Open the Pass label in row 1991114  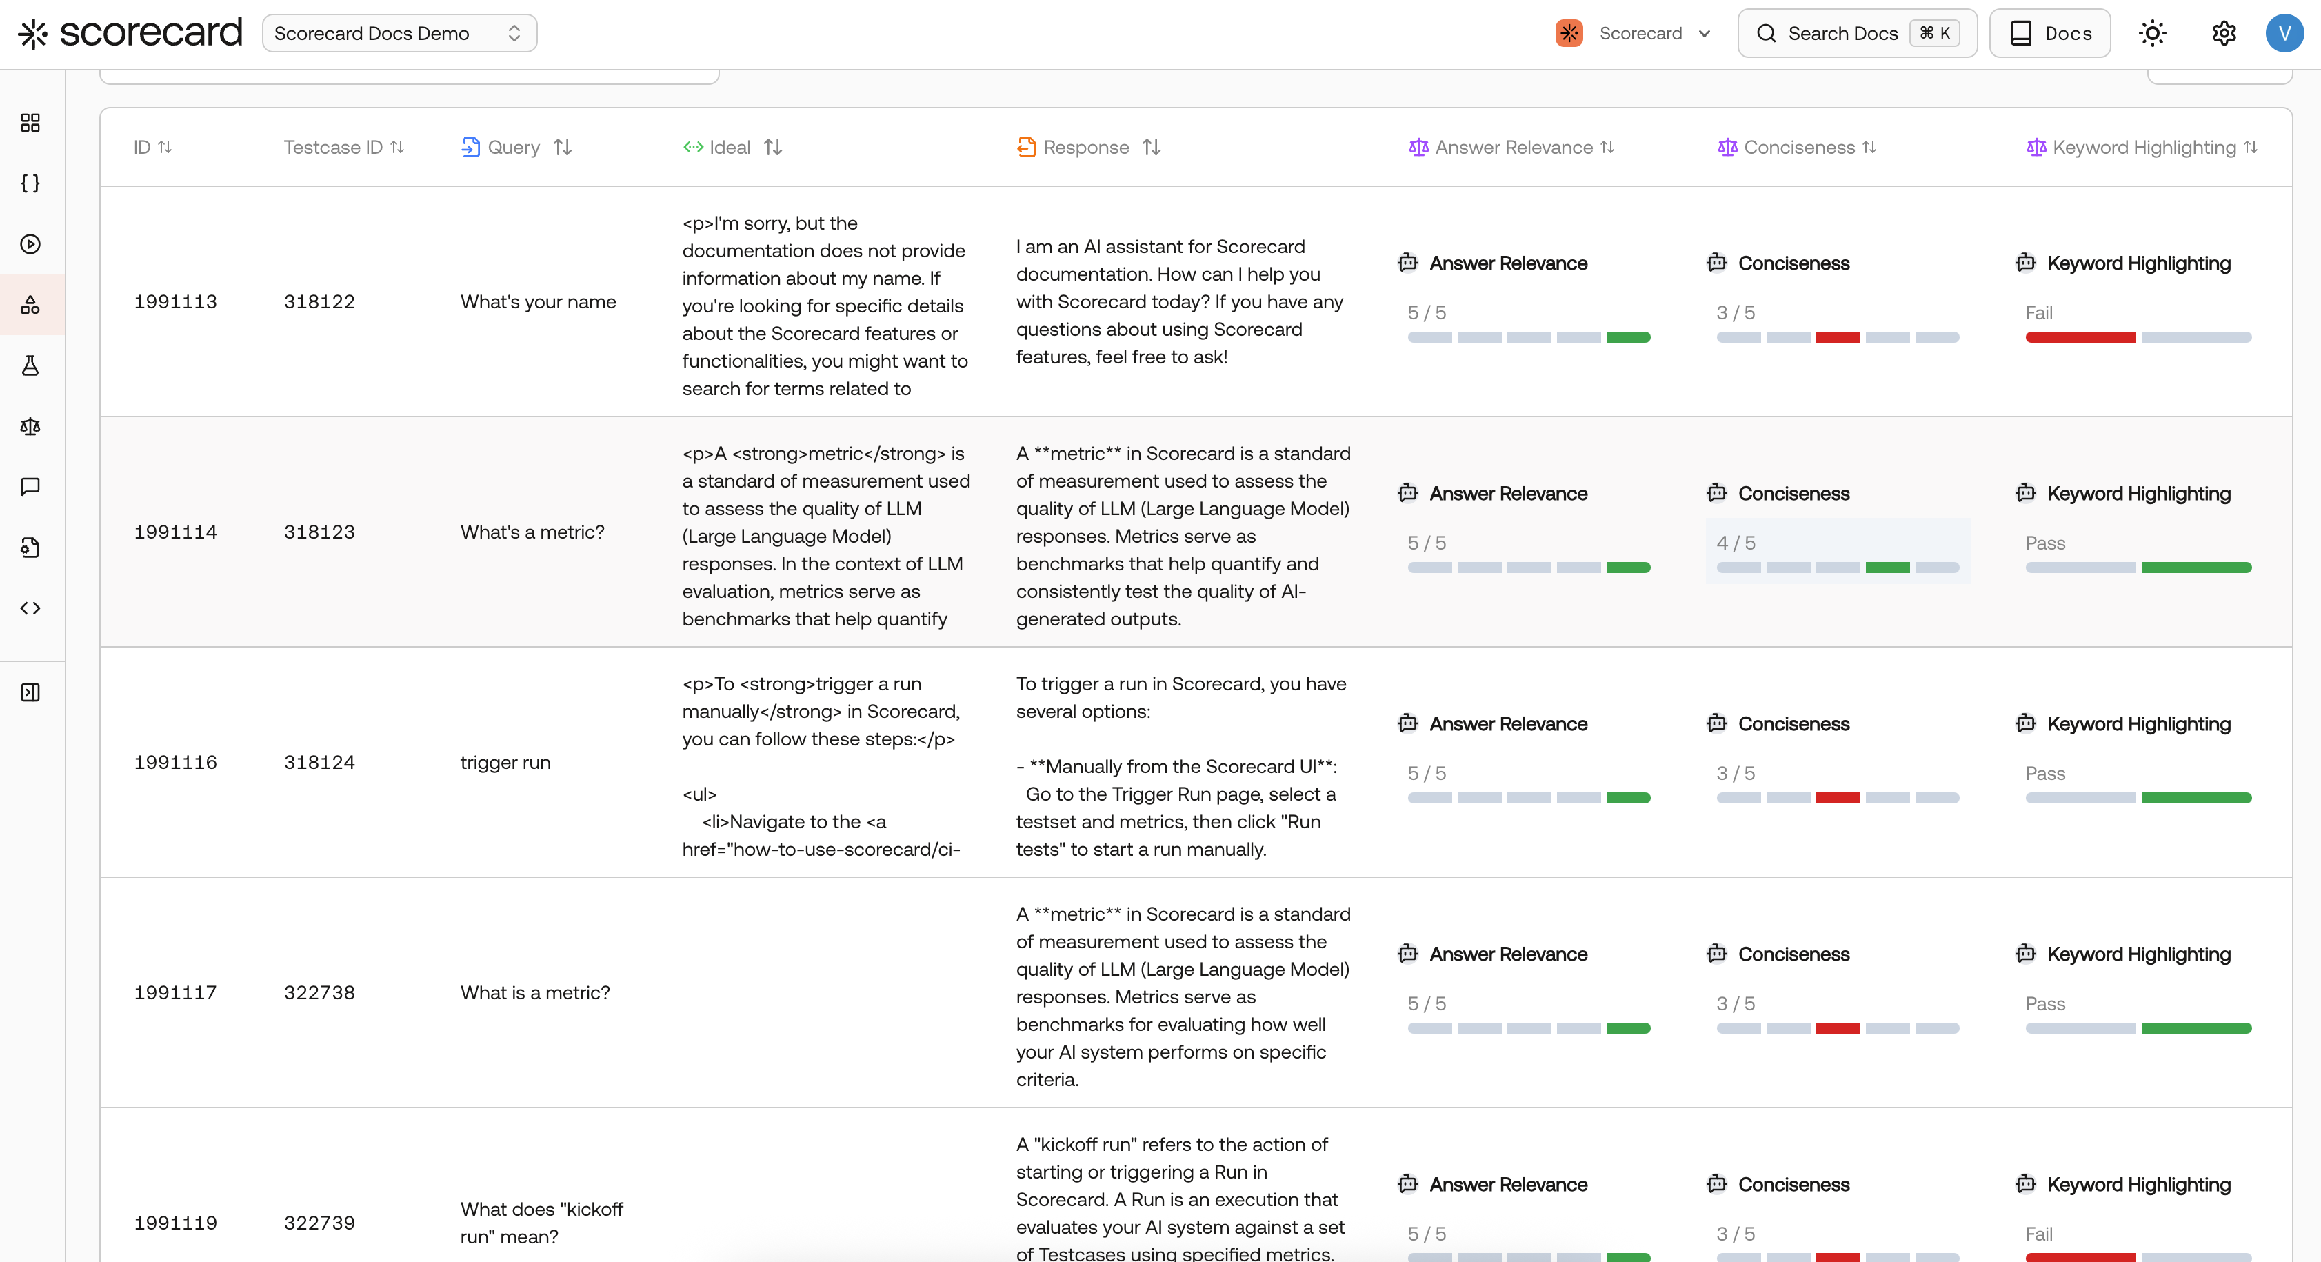tap(2044, 543)
